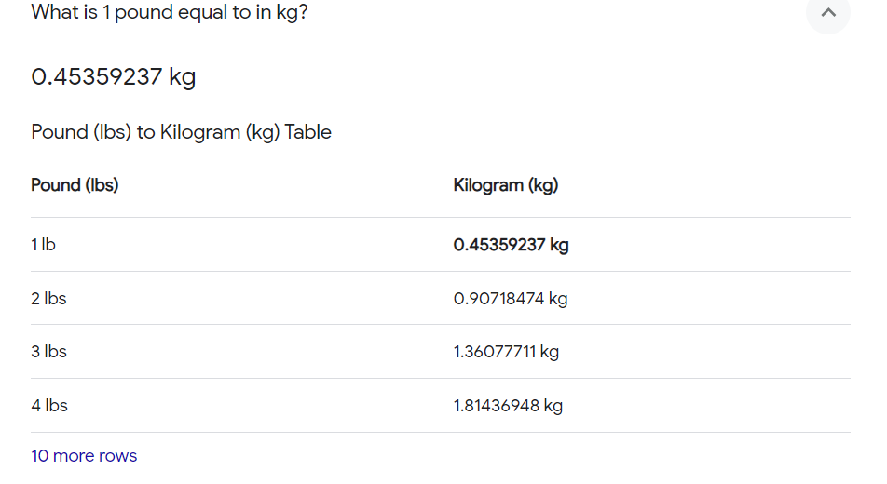Select the bold 0.45359237 kg table cell
Viewport: 887px width, 484px height.
[x=511, y=245]
